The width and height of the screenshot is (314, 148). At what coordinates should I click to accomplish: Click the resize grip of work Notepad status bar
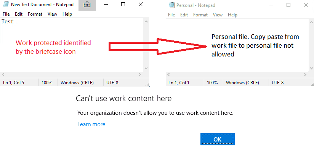click(x=147, y=84)
